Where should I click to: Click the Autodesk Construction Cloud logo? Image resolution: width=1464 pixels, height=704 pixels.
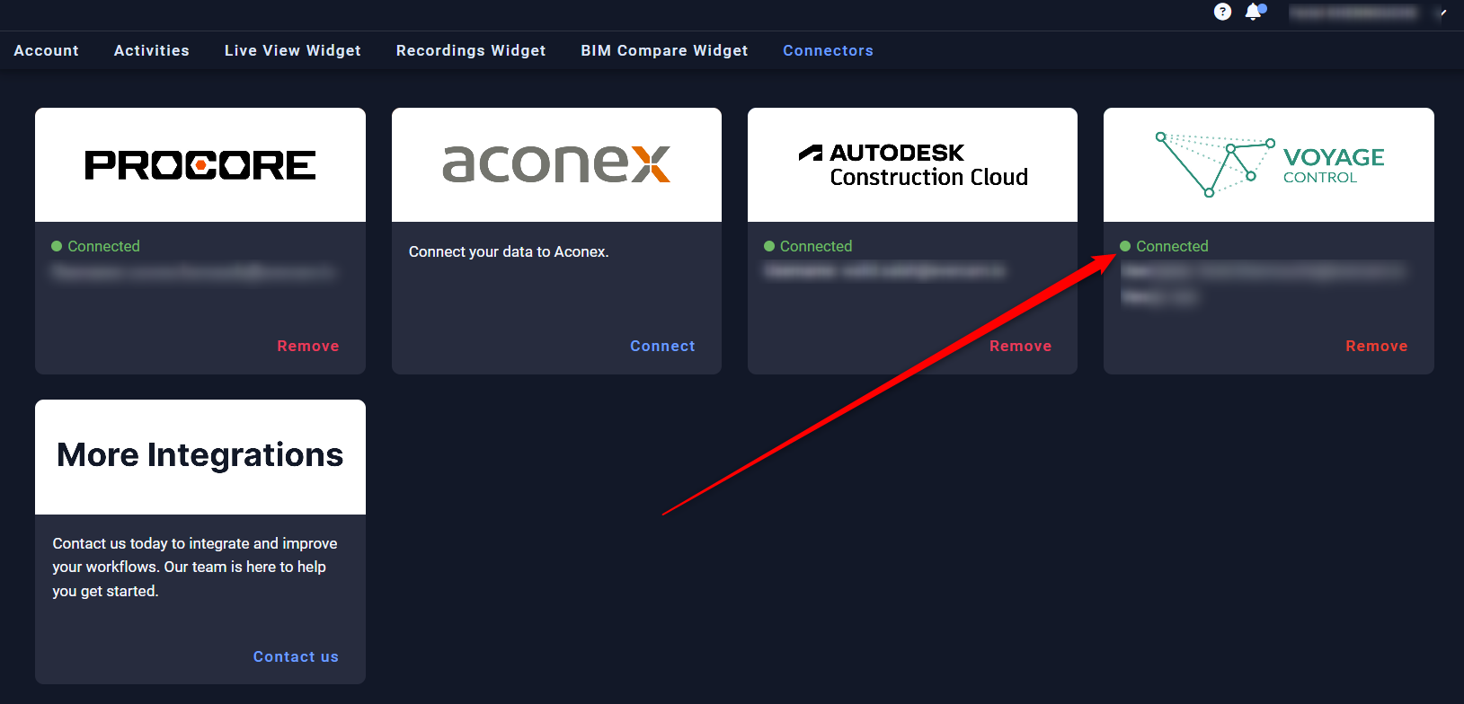[913, 165]
